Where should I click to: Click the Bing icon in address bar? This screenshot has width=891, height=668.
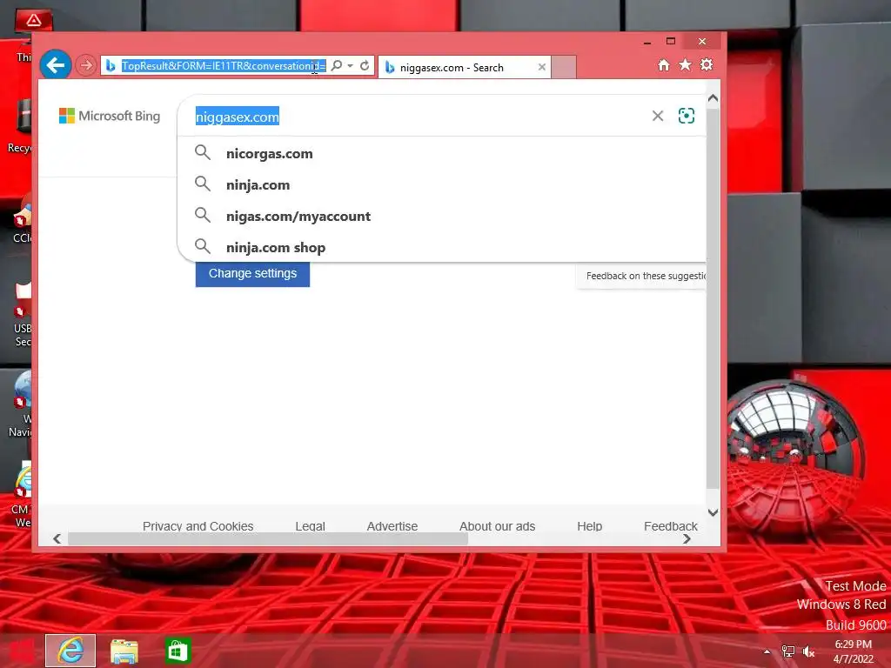coord(111,66)
